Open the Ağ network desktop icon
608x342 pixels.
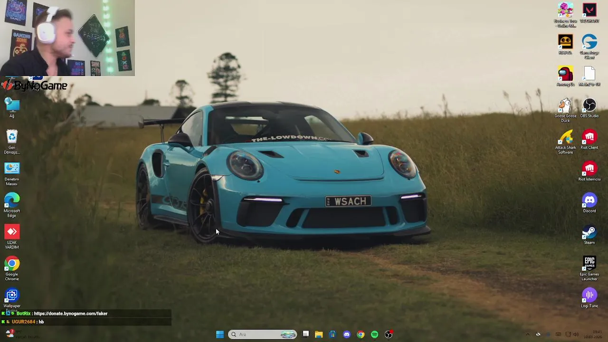tap(12, 107)
